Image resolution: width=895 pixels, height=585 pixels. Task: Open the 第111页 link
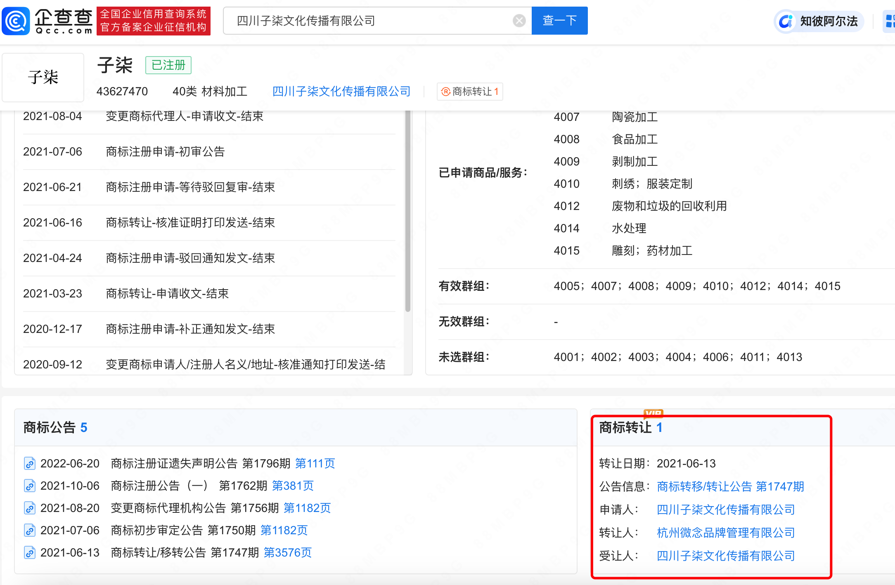point(315,464)
